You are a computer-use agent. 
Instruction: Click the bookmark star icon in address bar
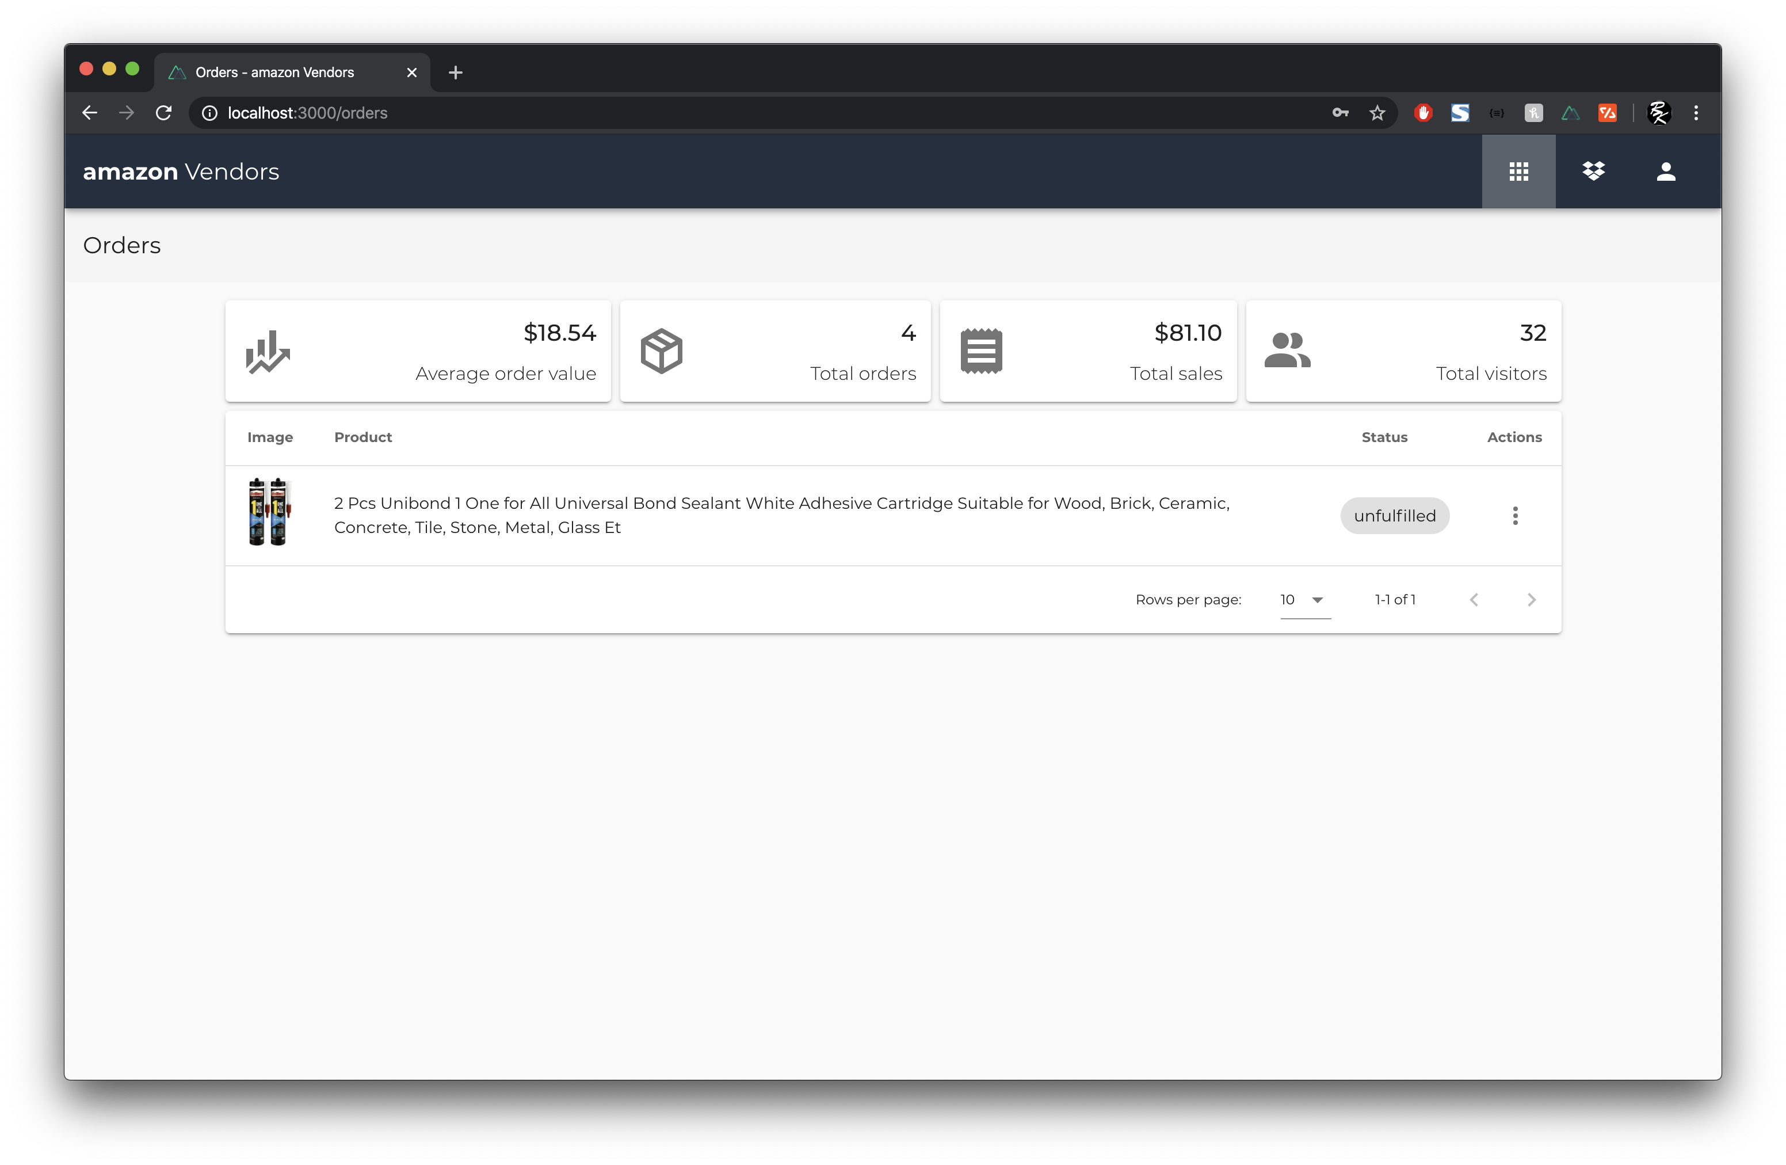pyautogui.click(x=1376, y=113)
